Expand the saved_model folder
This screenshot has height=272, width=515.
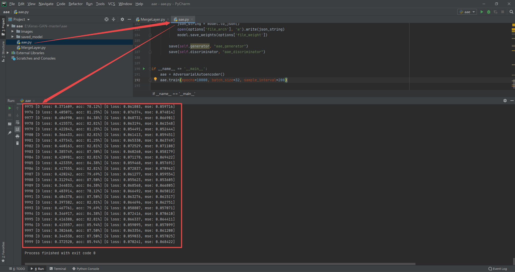click(13, 37)
